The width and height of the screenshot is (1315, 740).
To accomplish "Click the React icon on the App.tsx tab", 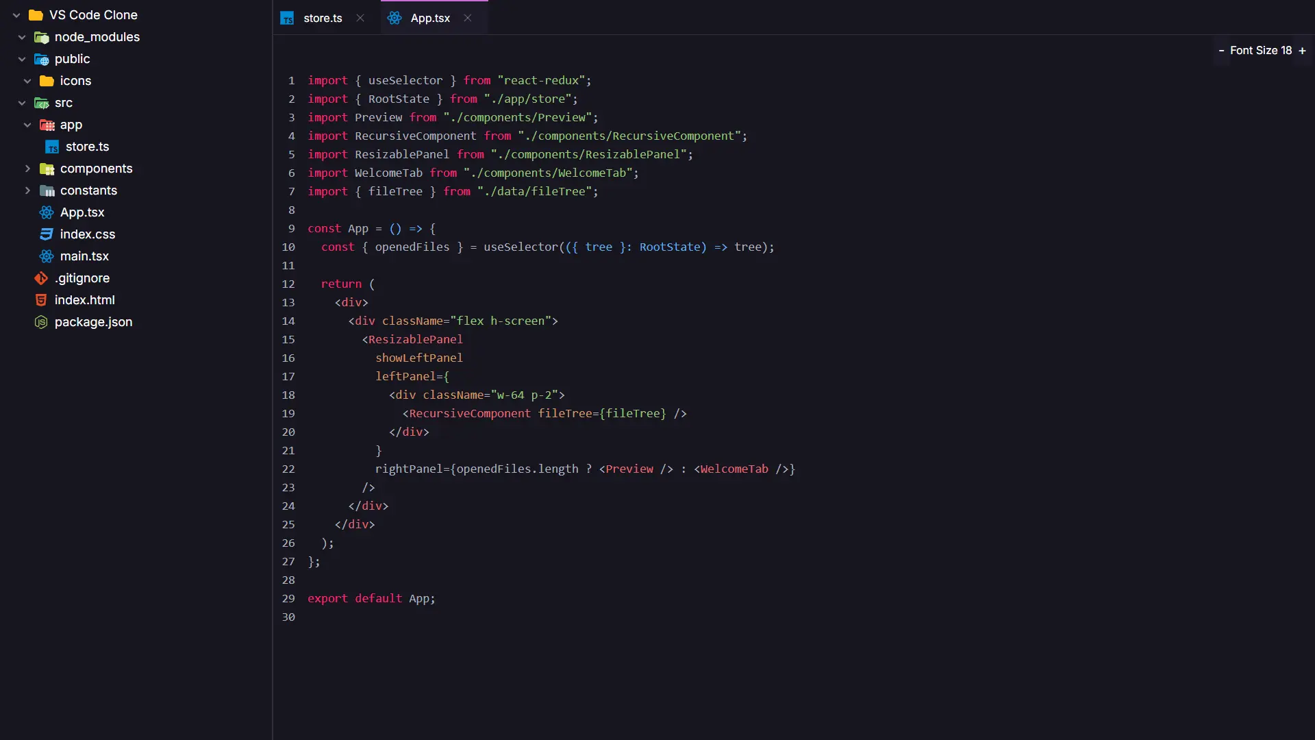I will 394,18.
